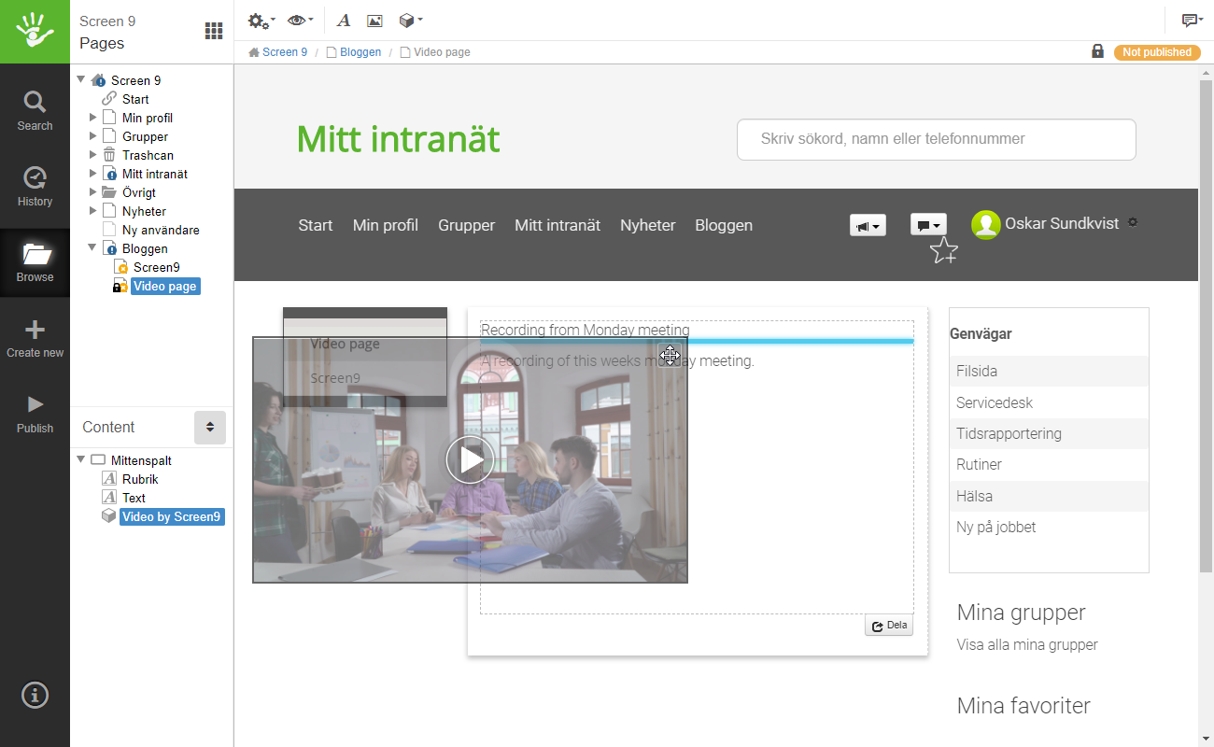Viewport: 1214px width, 747px height.
Task: Click Mitt intranät in site navigation bar
Action: point(558,225)
